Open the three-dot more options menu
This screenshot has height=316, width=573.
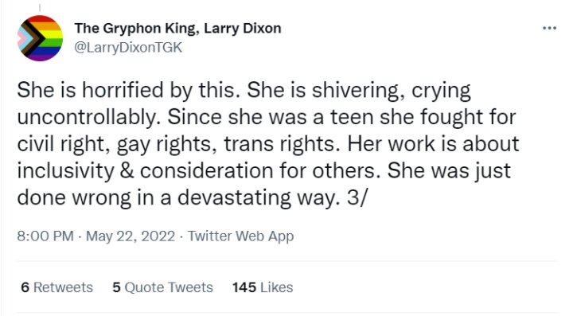549,28
